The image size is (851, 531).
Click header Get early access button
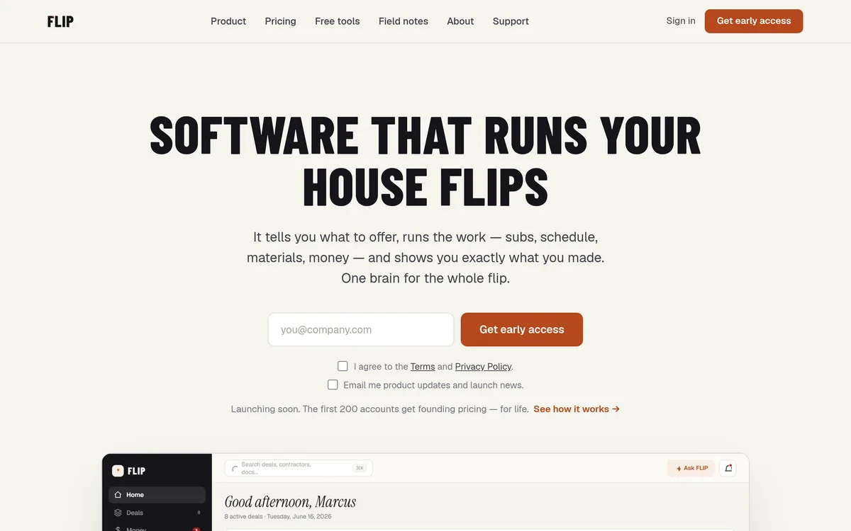(x=754, y=21)
